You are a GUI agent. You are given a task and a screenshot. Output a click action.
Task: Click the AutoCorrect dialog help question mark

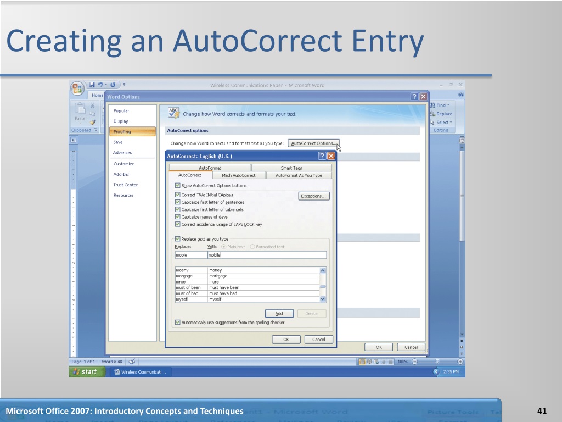pos(322,156)
